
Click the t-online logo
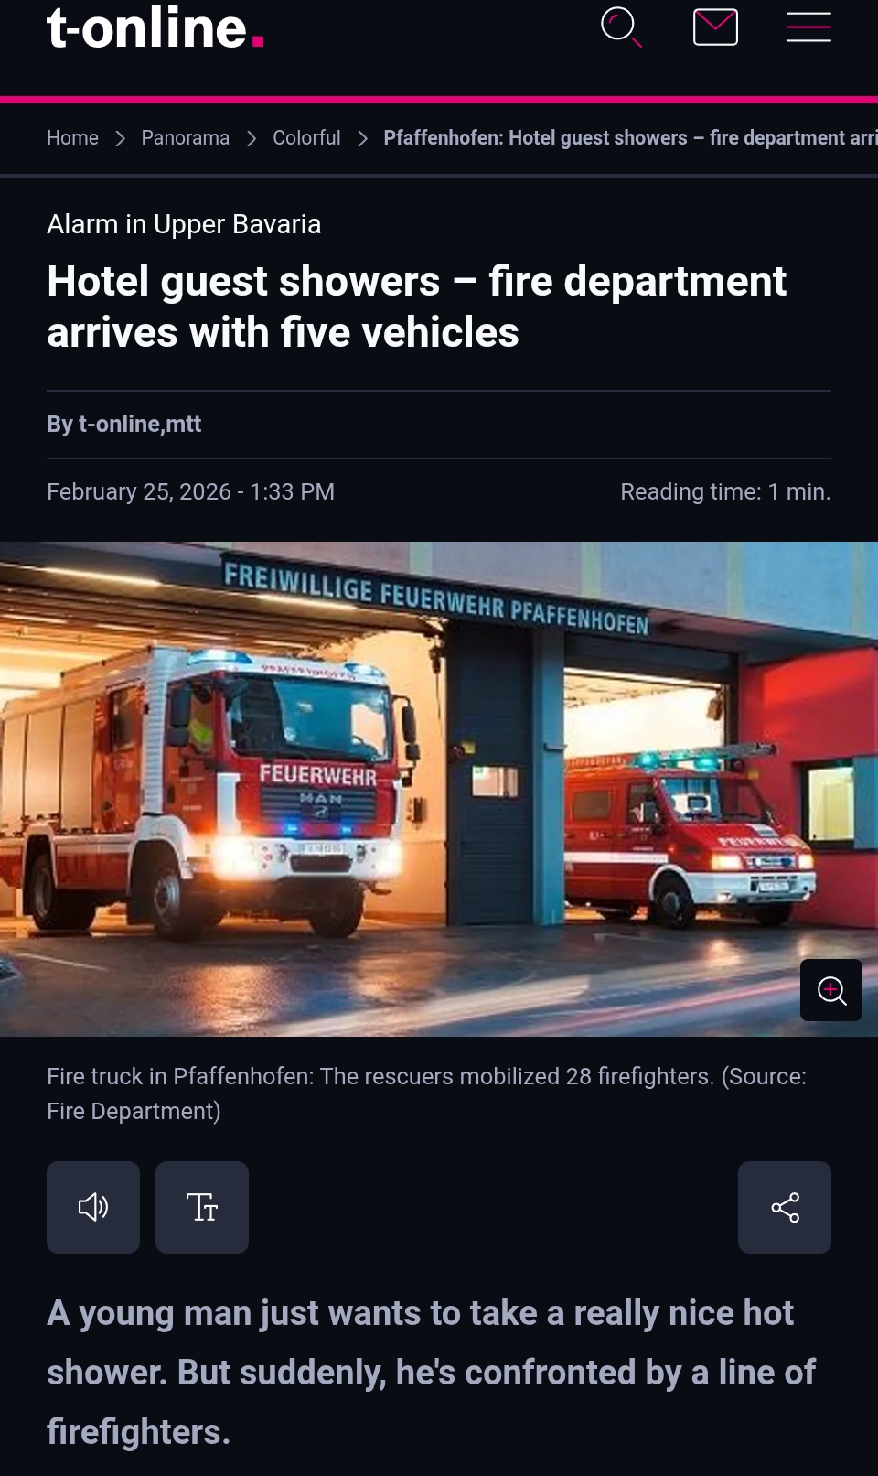(155, 27)
